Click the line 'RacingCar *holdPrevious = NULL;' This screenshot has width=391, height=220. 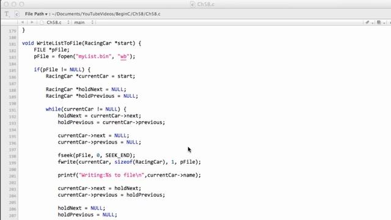point(92,96)
